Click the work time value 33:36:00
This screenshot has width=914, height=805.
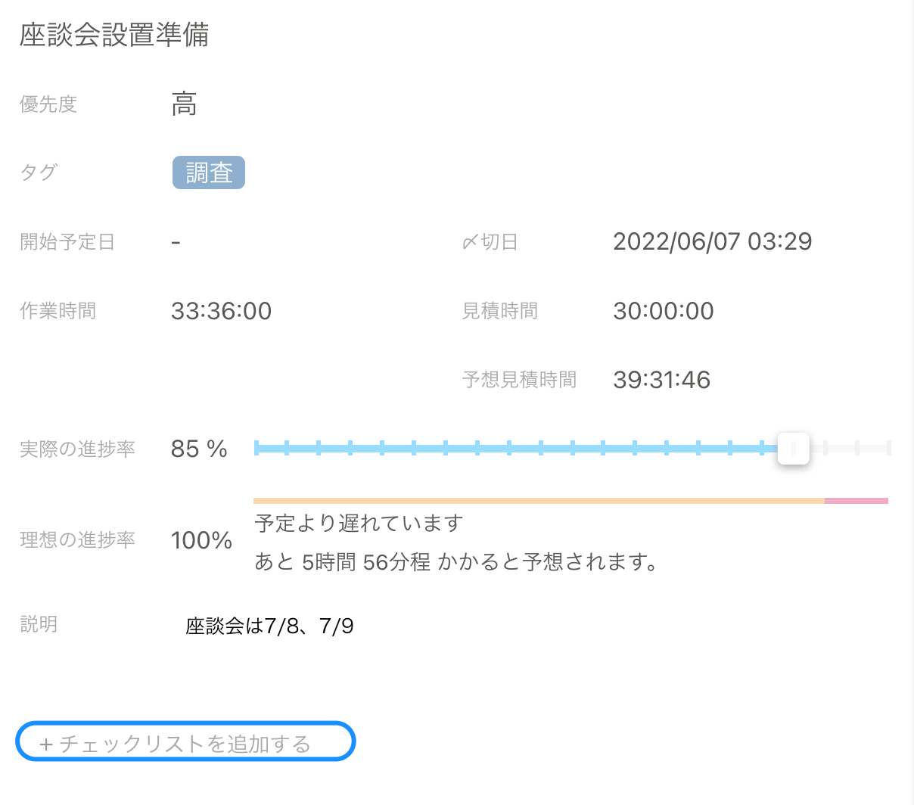coord(221,310)
